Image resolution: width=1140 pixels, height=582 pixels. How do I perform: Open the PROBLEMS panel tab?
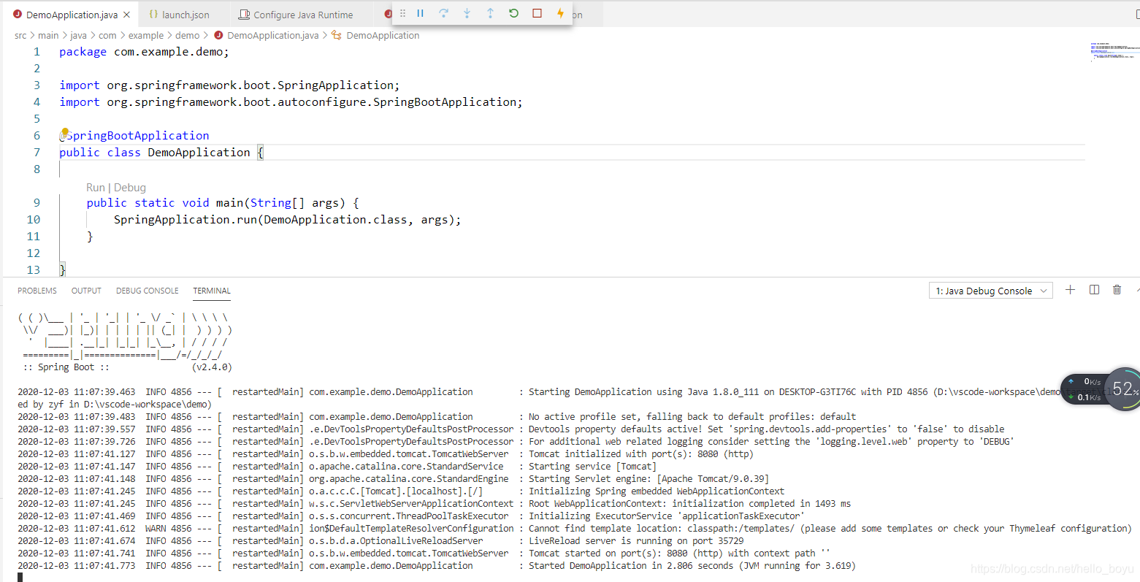(x=37, y=291)
